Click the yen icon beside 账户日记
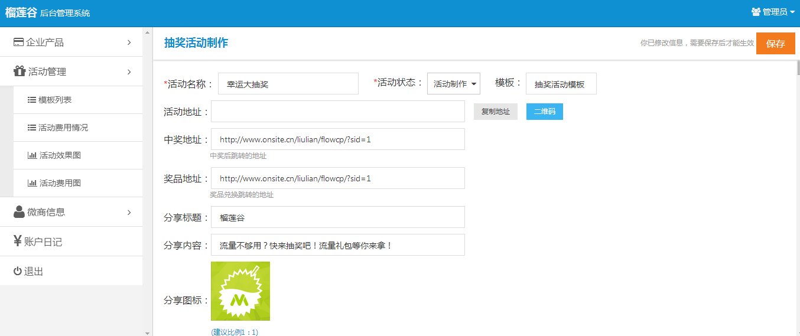Screen dimensions: 800x336 pos(18,242)
